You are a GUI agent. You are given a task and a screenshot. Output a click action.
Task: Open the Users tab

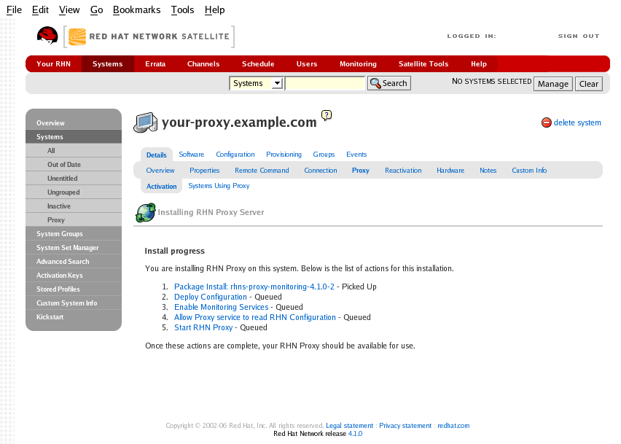pos(307,63)
